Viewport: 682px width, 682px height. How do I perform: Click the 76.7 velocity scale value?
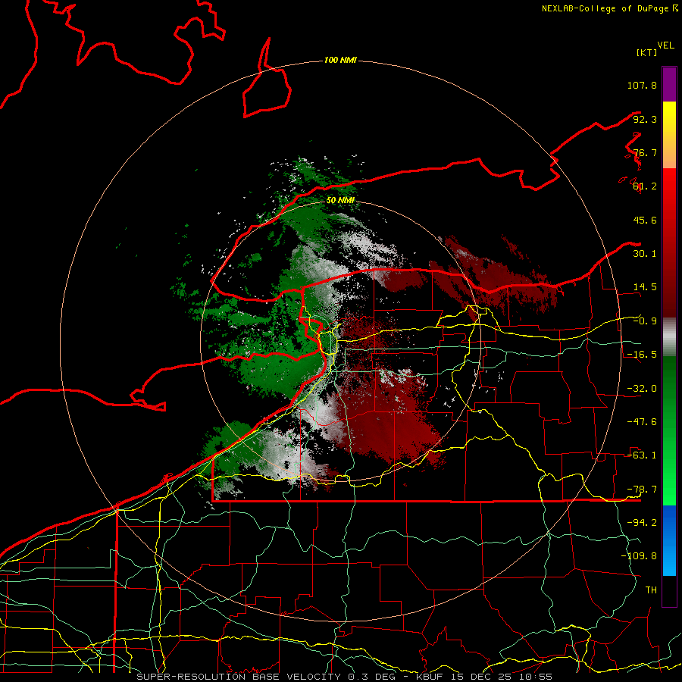point(645,152)
